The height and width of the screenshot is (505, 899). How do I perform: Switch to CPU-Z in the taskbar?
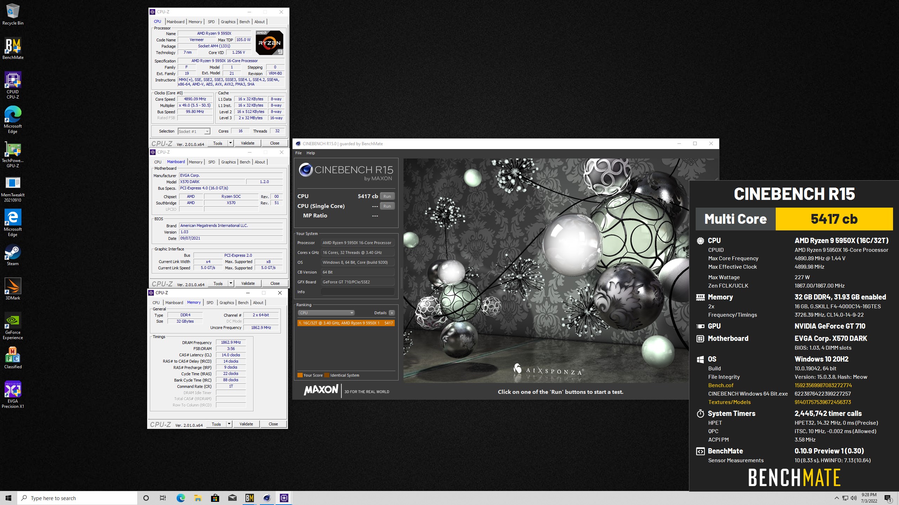[284, 498]
